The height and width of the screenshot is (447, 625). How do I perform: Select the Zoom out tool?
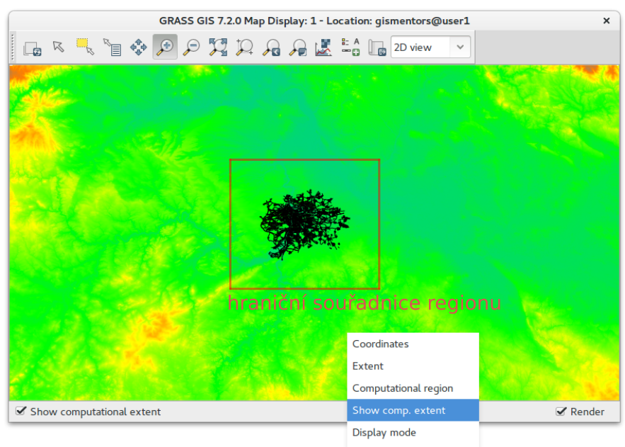click(x=191, y=47)
